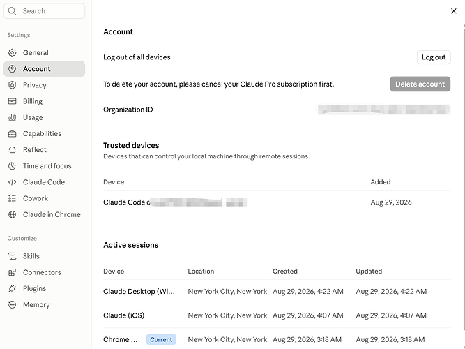
Task: Click the Capabilities briefcase icon
Action: pos(12,133)
